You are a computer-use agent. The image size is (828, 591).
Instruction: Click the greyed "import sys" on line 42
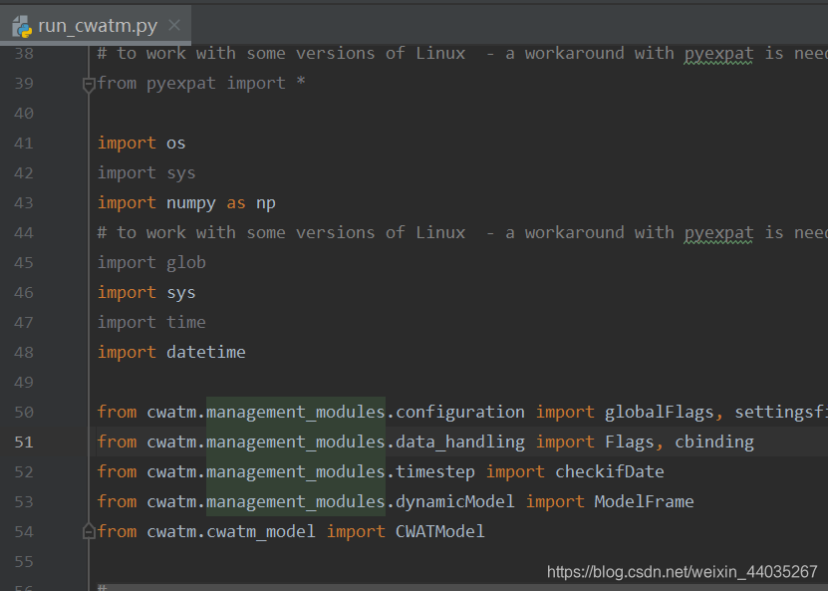click(146, 173)
